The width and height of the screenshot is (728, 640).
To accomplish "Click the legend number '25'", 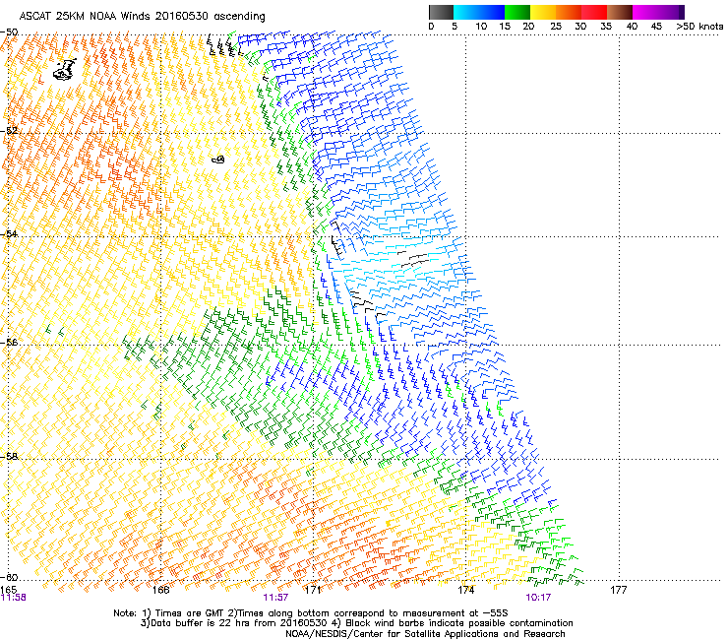I will (556, 27).
